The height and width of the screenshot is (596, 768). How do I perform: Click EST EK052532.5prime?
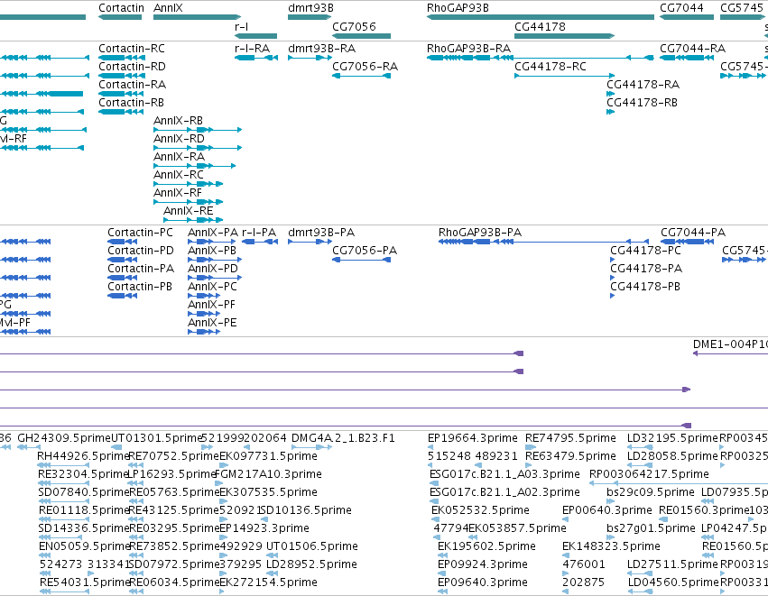(434, 519)
